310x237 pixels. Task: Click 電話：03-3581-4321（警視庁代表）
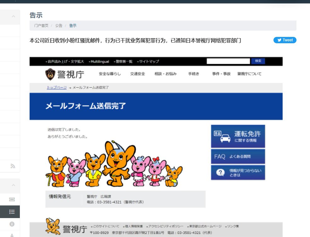click(x=115, y=202)
